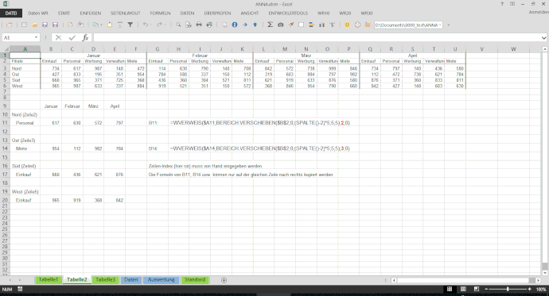549x296 pixels.
Task: Open the DATEI file menu button
Action: [x=11, y=13]
